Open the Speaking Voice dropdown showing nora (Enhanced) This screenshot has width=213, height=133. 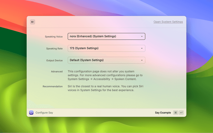[103, 36]
